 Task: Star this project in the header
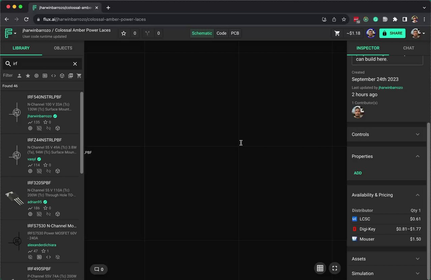point(124,33)
